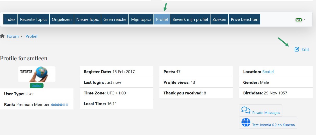The width and height of the screenshot is (316, 135).
Task: Click the home icon in the breadcrumb
Action: point(3,36)
